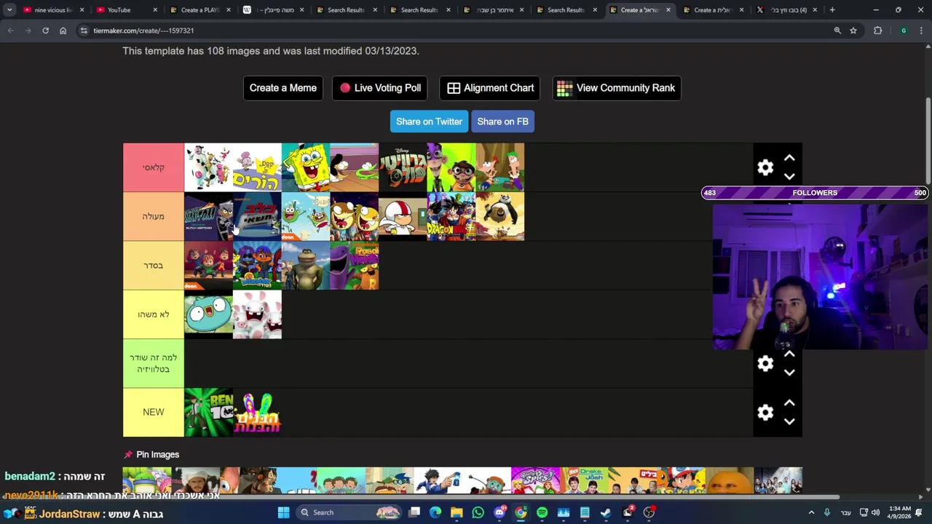Screen dimensions: 932x524
Task: Move the קלאסי tier row up
Action: [789, 158]
